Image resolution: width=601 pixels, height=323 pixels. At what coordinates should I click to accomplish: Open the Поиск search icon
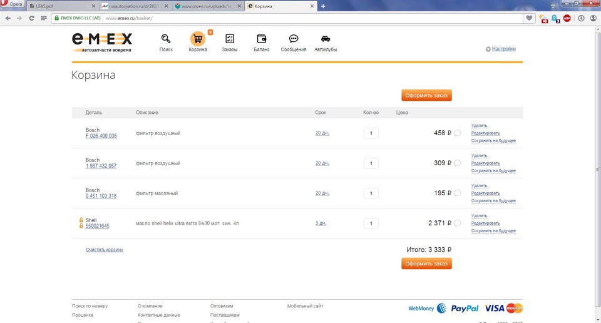coord(165,39)
